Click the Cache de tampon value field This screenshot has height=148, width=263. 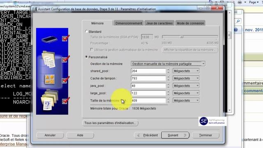[x=148, y=79]
